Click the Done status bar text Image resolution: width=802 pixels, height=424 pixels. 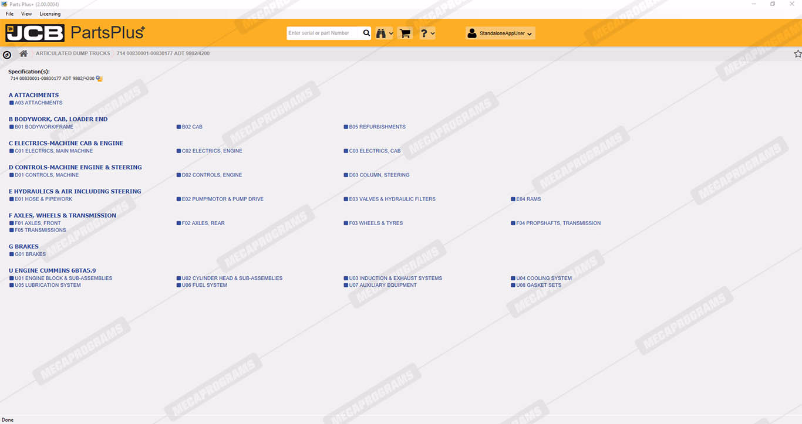[x=8, y=420]
